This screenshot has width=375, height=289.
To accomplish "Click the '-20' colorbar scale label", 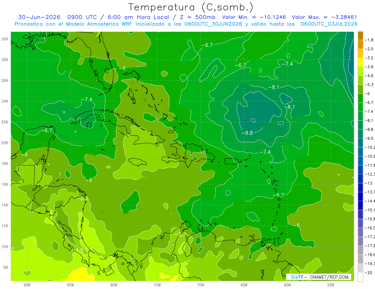I will click(368, 272).
